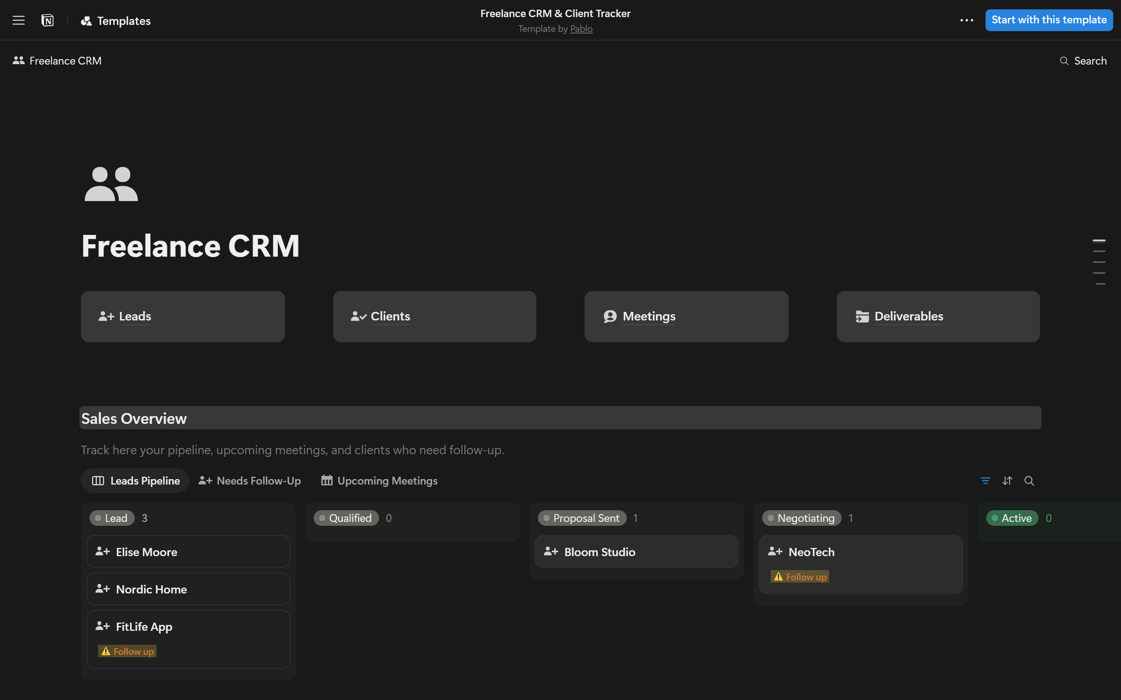The width and height of the screenshot is (1121, 700).
Task: Click the Lead column status tag
Action: coord(112,518)
